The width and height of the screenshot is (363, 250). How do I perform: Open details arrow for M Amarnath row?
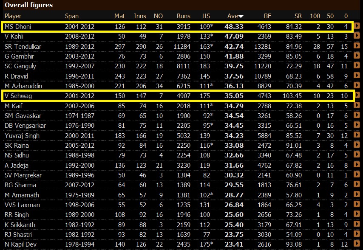pos(357,194)
